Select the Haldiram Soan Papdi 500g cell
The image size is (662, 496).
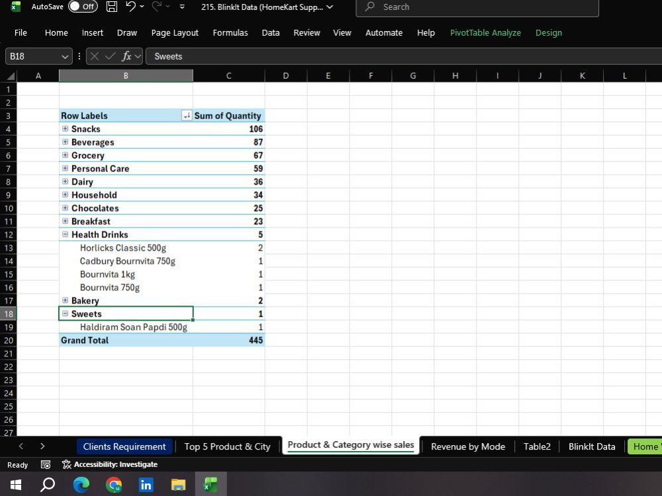pos(126,327)
